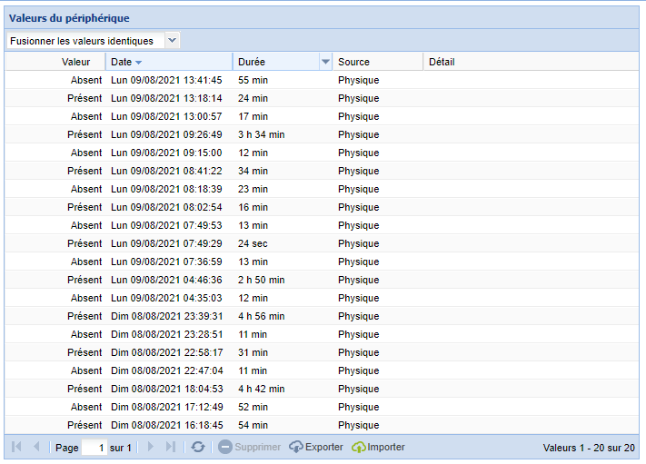Image resolution: width=646 pixels, height=464 pixels.
Task: Select the row with 24 sec duration
Action: click(322, 243)
